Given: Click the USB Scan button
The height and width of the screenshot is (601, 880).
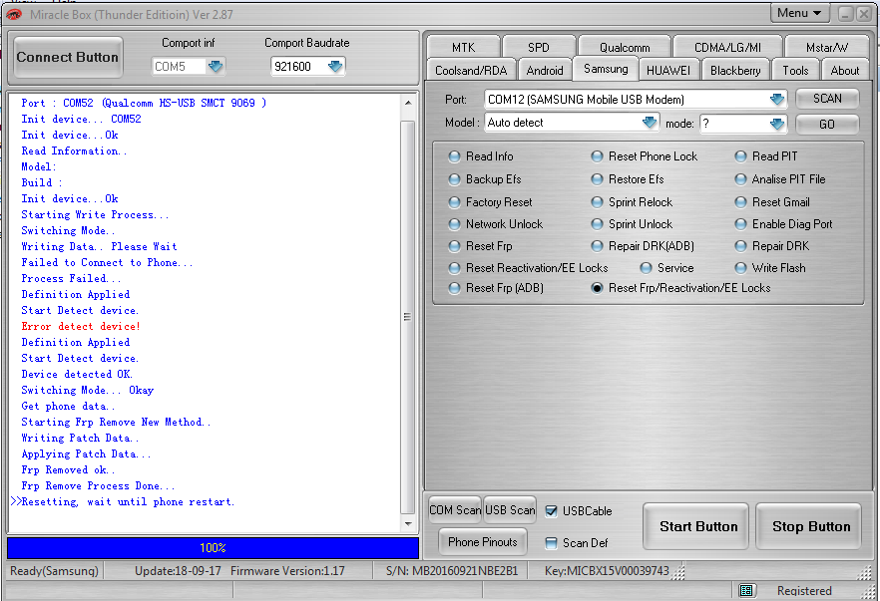Looking at the screenshot, I should [x=510, y=510].
